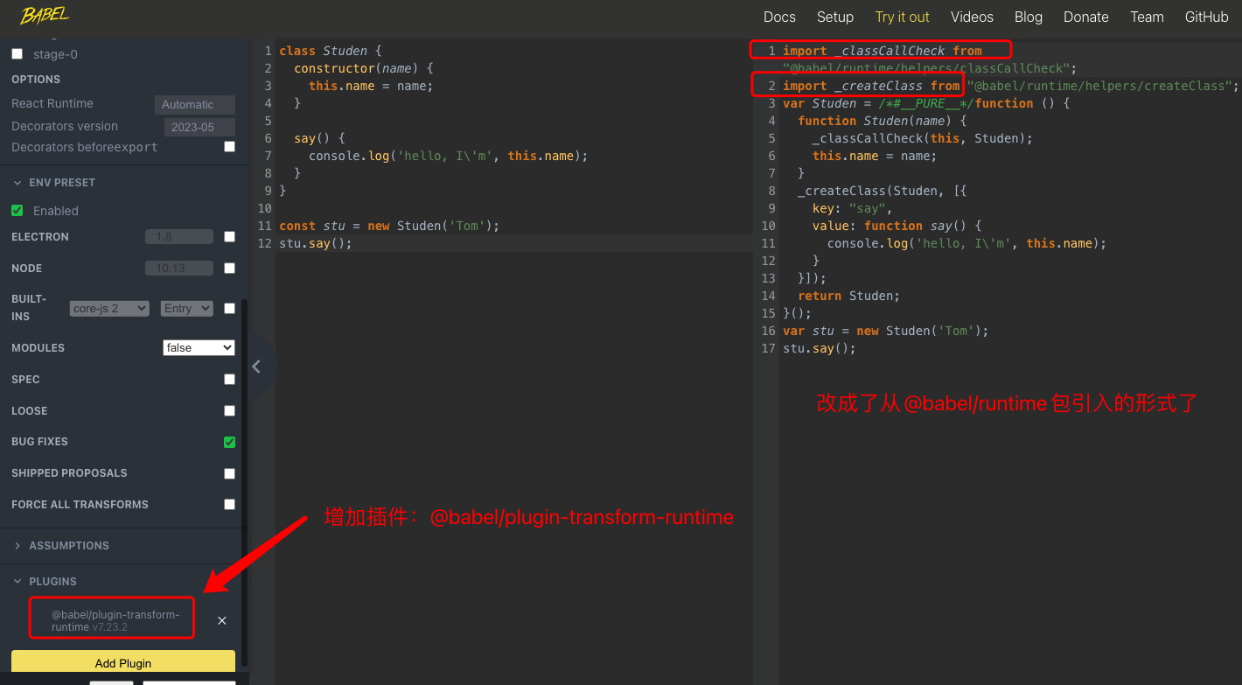Screen dimensions: 1242x685
Task: Click the Options section heading
Action: (36, 80)
